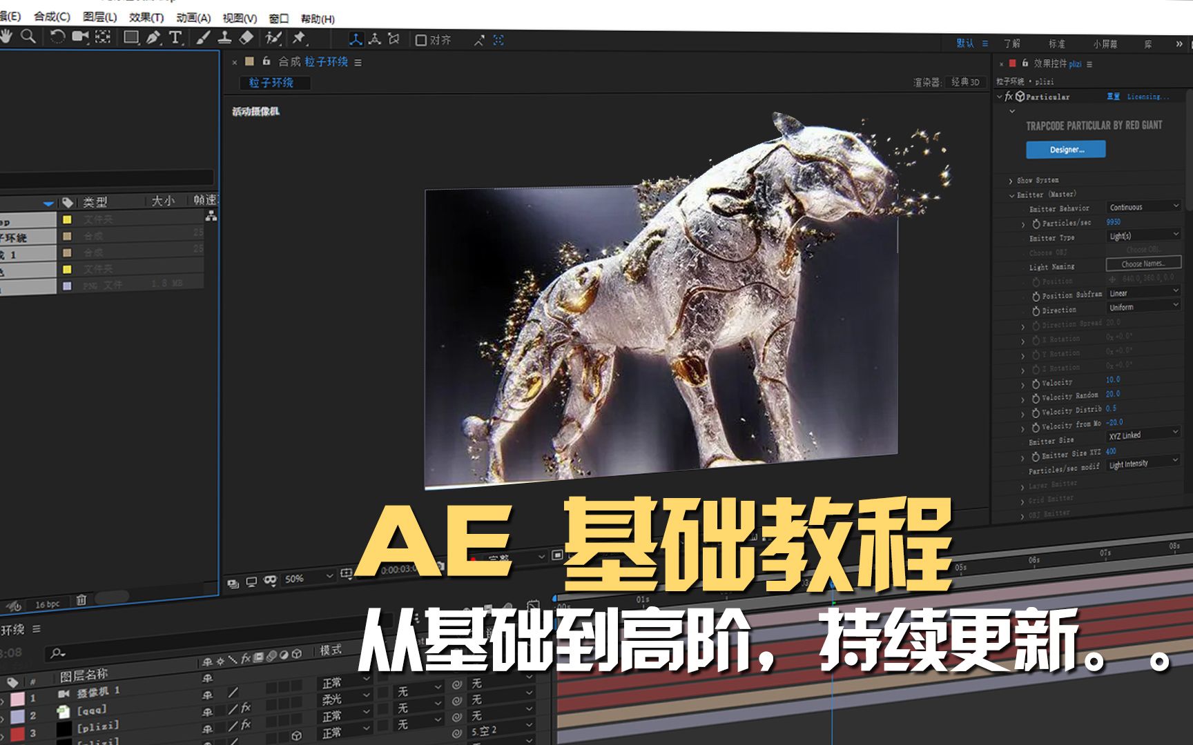Choose the Local Axis mode icon
Image resolution: width=1193 pixels, height=745 pixels.
(x=356, y=39)
